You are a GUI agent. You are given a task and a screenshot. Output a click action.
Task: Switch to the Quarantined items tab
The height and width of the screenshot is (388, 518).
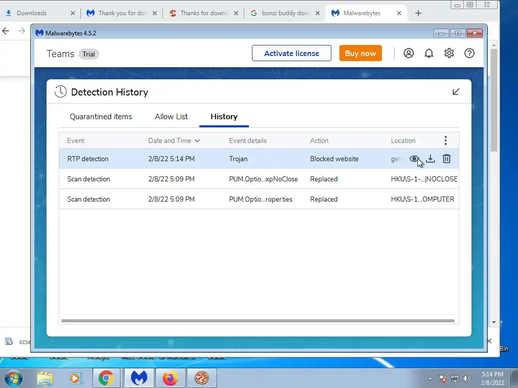point(101,117)
